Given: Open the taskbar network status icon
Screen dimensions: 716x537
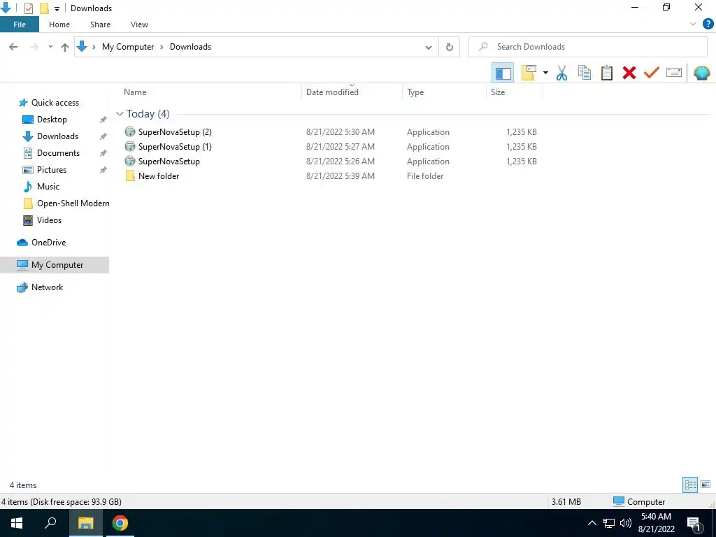Looking at the screenshot, I should (x=609, y=523).
